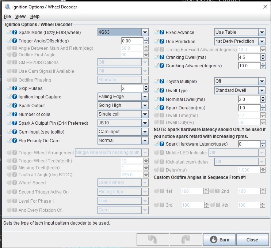
Task: Click the help icon beside Spark Mode
Action: (x=15, y=32)
